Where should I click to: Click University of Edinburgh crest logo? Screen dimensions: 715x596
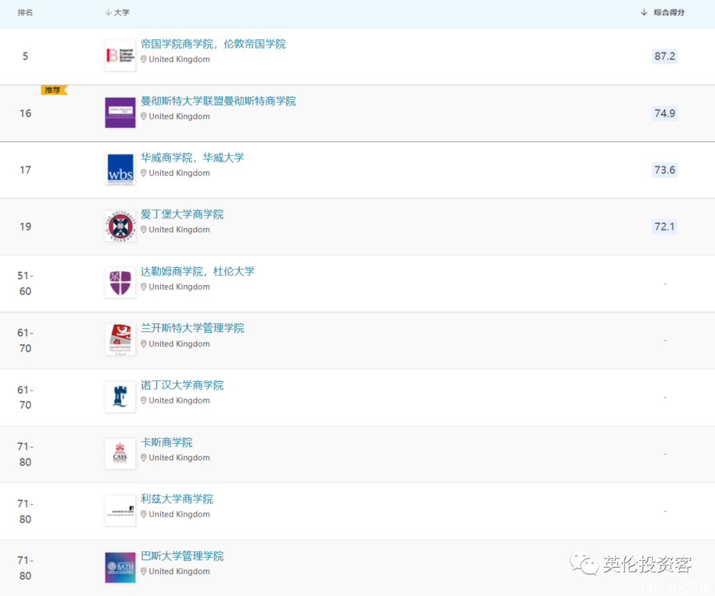[x=120, y=226]
